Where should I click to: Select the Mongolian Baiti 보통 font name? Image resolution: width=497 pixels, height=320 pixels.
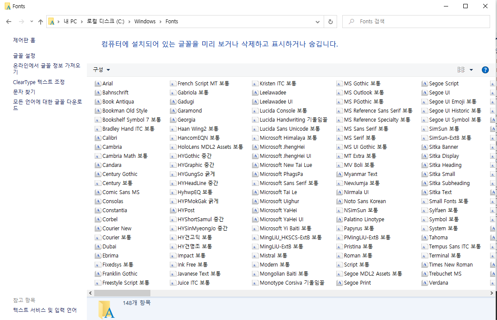click(284, 274)
